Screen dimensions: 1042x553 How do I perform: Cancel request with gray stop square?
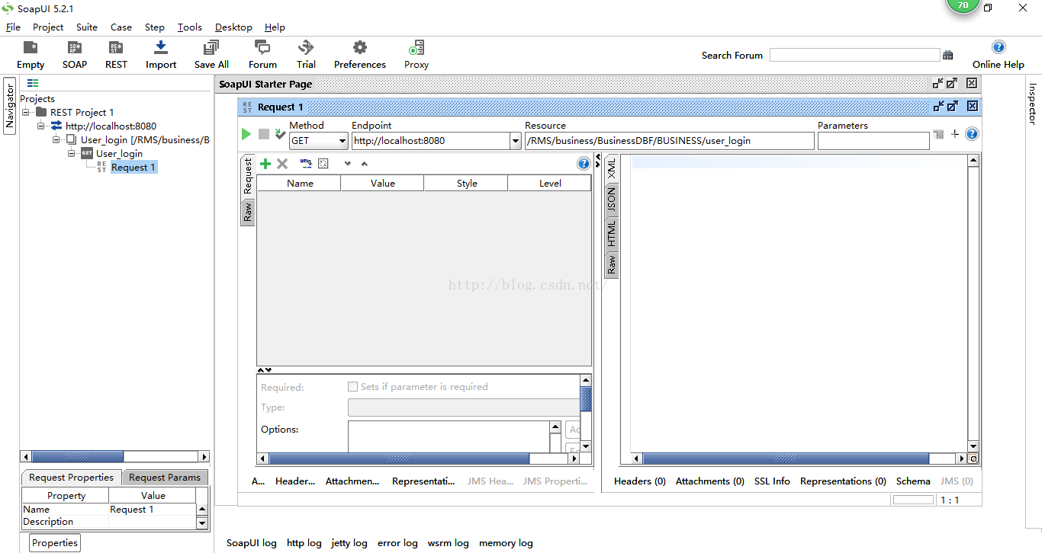[x=264, y=134]
